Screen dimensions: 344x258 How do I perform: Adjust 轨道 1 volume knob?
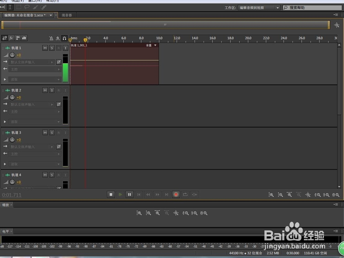(12, 55)
